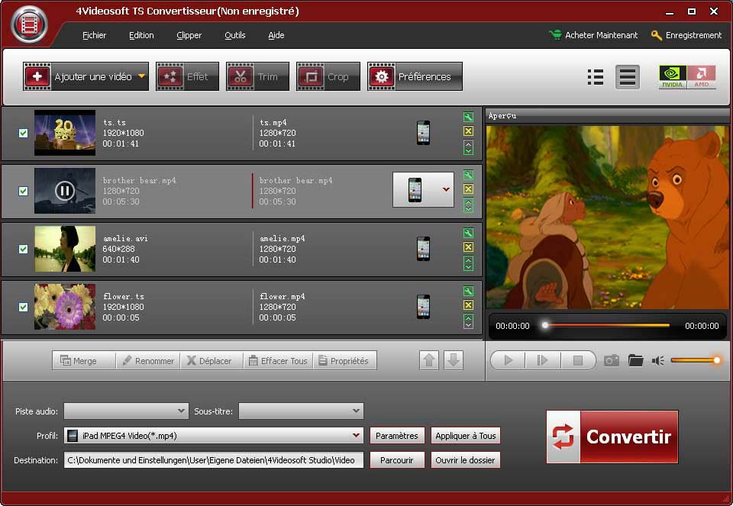
Task: Move selected item up with arrow button
Action: click(x=429, y=360)
